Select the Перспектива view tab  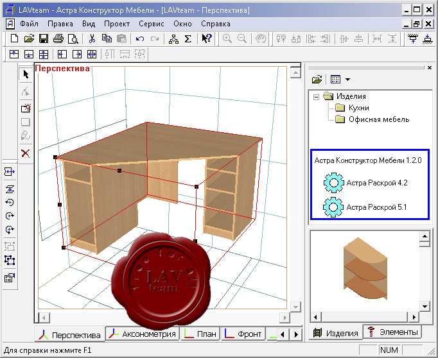pos(70,334)
